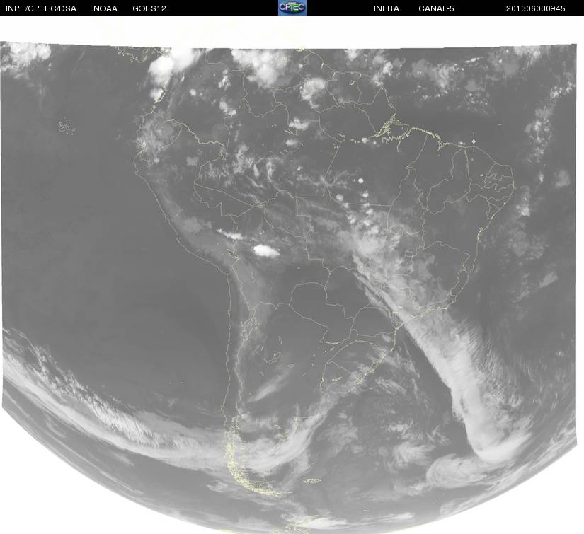The height and width of the screenshot is (534, 584).
Task: Click the 'CANAL-5' channel label
Action: (x=436, y=8)
